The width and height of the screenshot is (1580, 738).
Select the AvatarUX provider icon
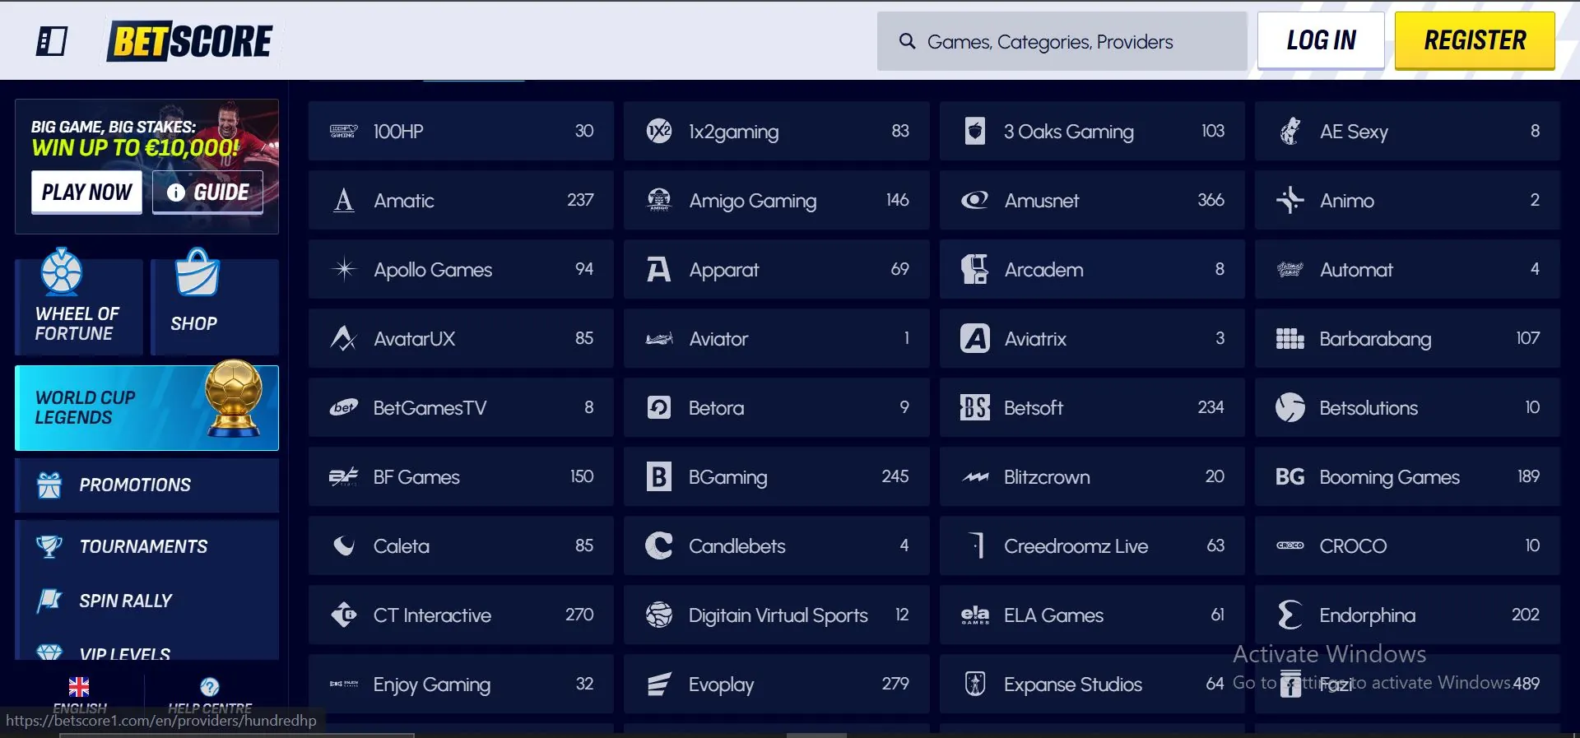pyautogui.click(x=344, y=338)
